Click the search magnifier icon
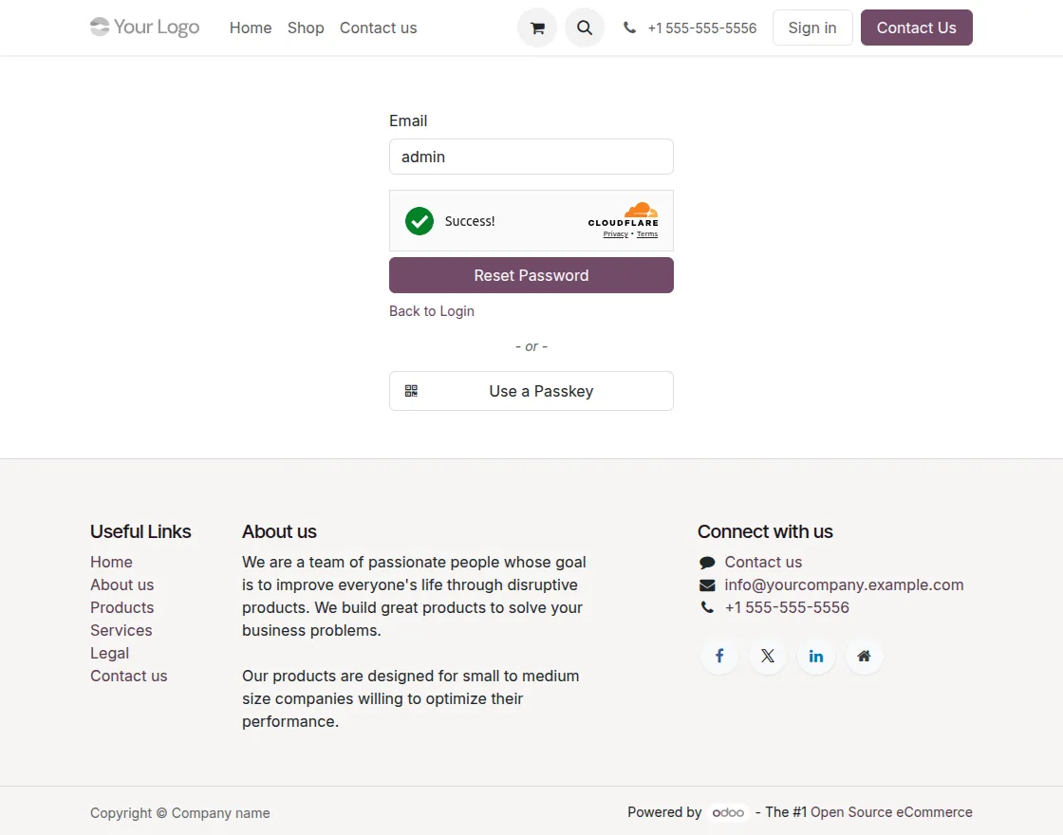Image resolution: width=1063 pixels, height=835 pixels. tap(585, 28)
